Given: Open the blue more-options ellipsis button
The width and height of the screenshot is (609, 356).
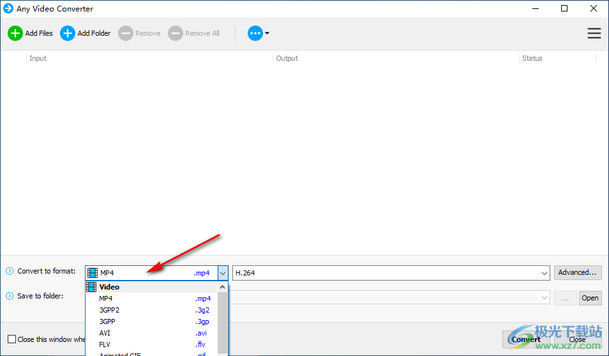Looking at the screenshot, I should 255,33.
